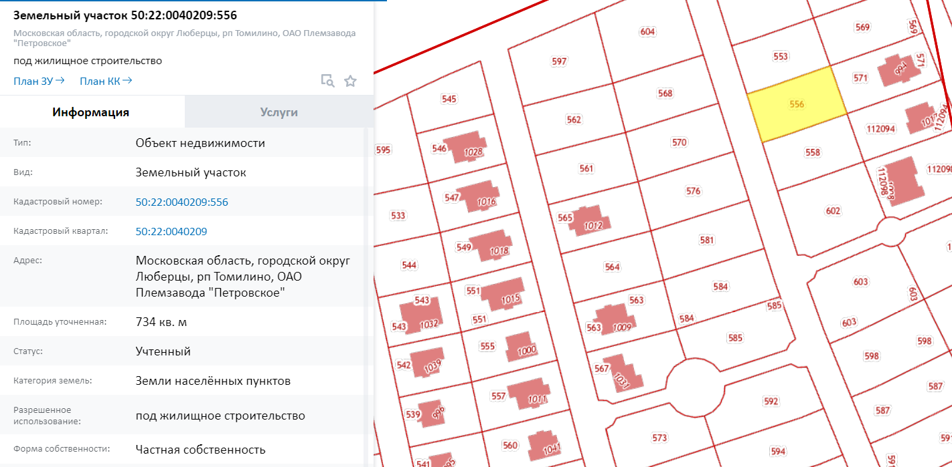Switch to the Услуги tab
952x467 pixels.
coord(279,112)
